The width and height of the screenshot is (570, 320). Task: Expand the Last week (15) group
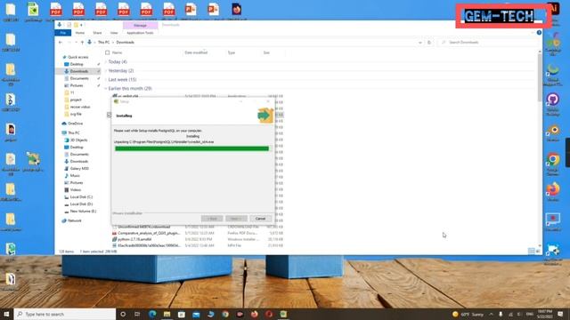106,79
